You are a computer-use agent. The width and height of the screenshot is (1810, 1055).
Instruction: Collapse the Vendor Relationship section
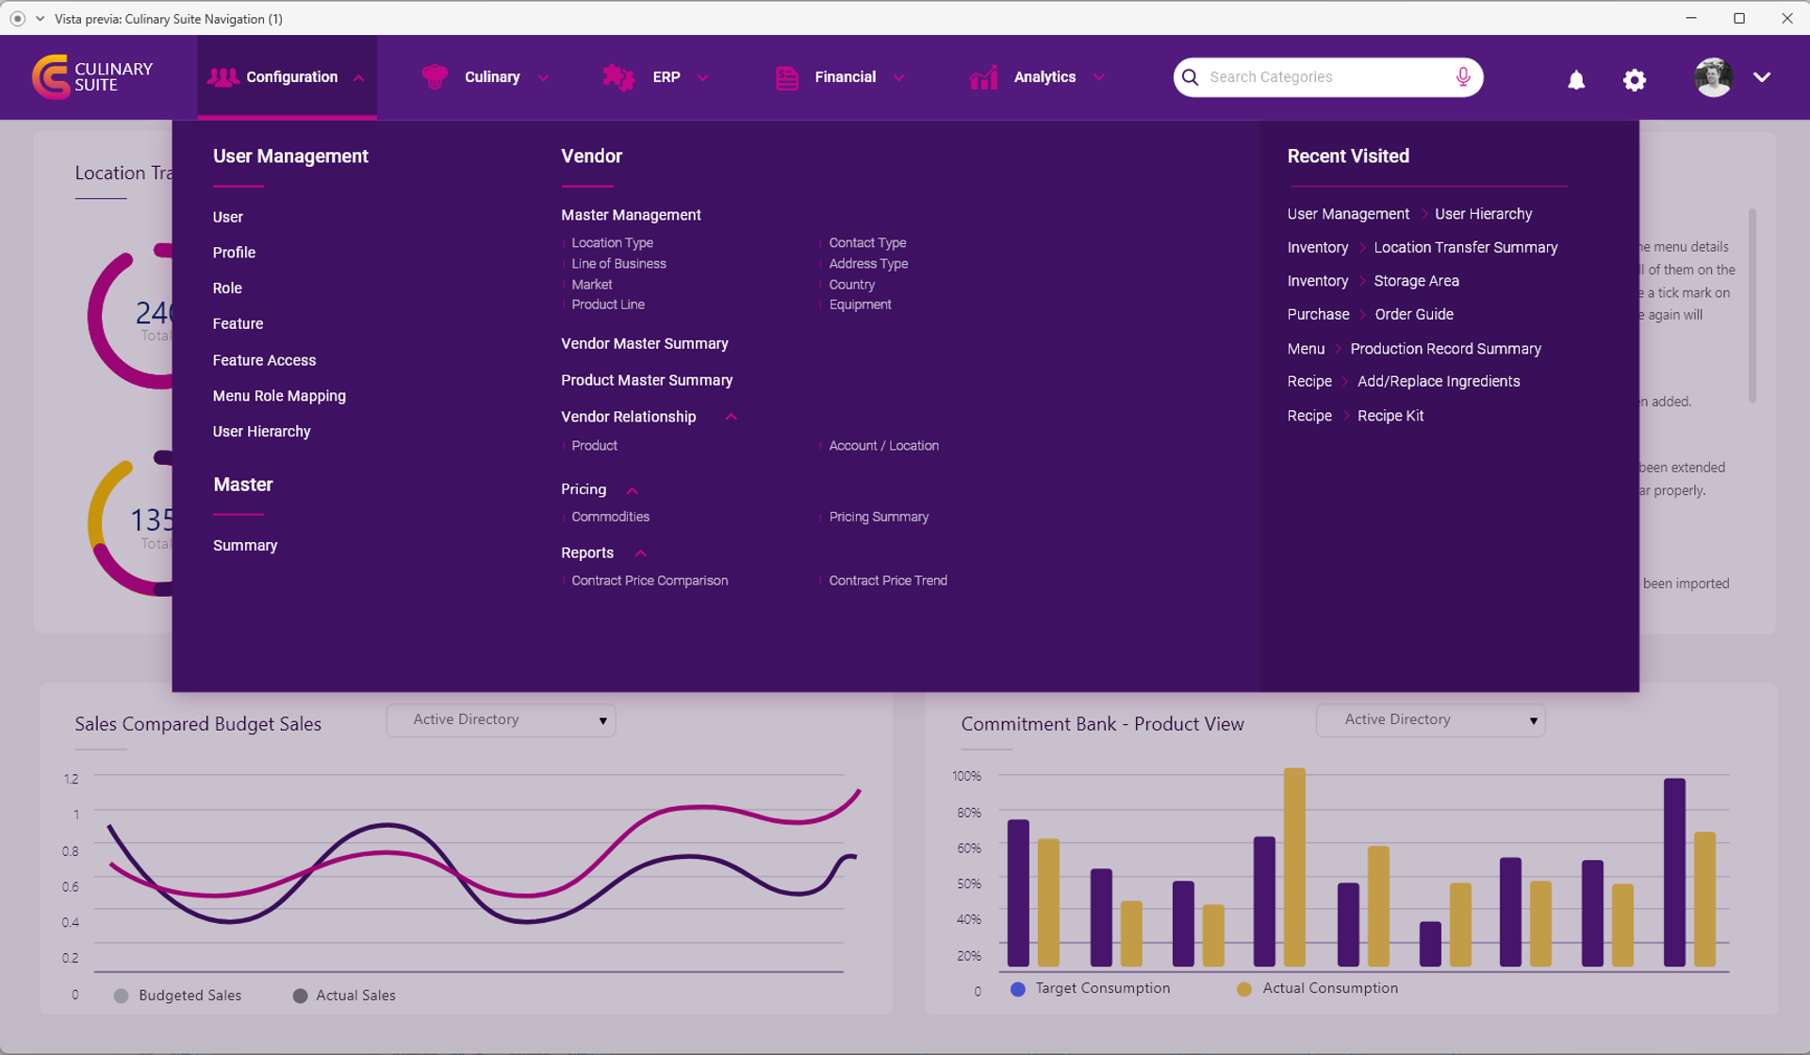click(731, 417)
